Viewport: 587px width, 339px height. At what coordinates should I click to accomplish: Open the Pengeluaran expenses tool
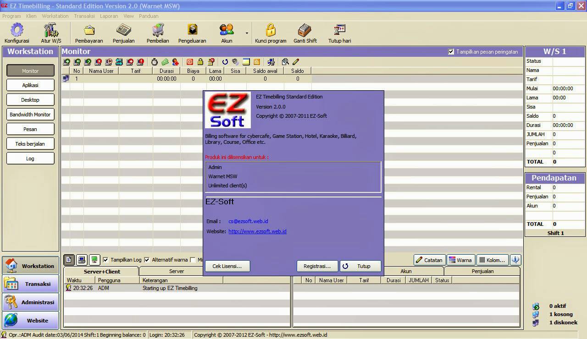(x=192, y=32)
